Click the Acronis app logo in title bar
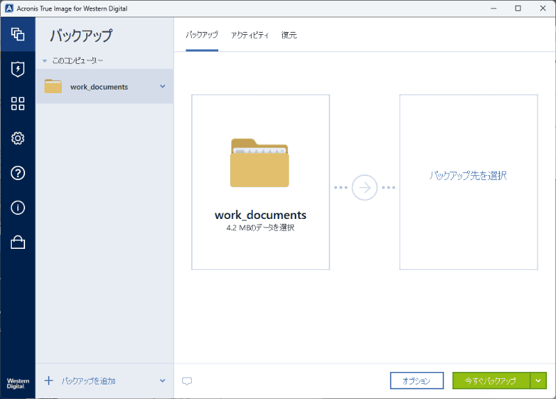The width and height of the screenshot is (556, 399). (9, 8)
